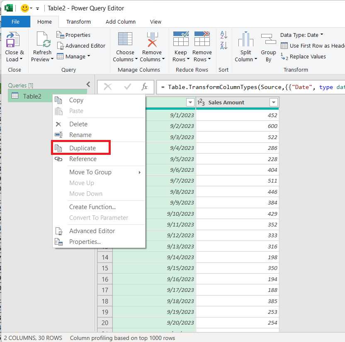
Task: Click the Group By icon
Action: (x=268, y=39)
